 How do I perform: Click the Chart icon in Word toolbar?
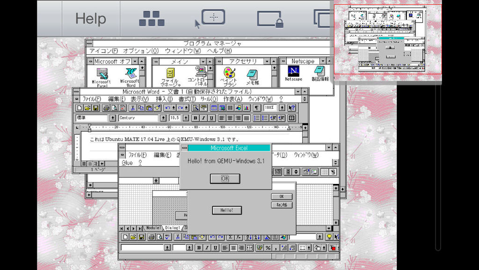point(247,108)
